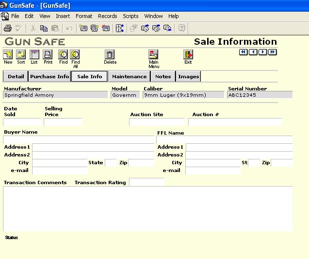This screenshot has width=309, height=259.
Task: Click the New Record toolbar icon
Action: tap(83, 28)
